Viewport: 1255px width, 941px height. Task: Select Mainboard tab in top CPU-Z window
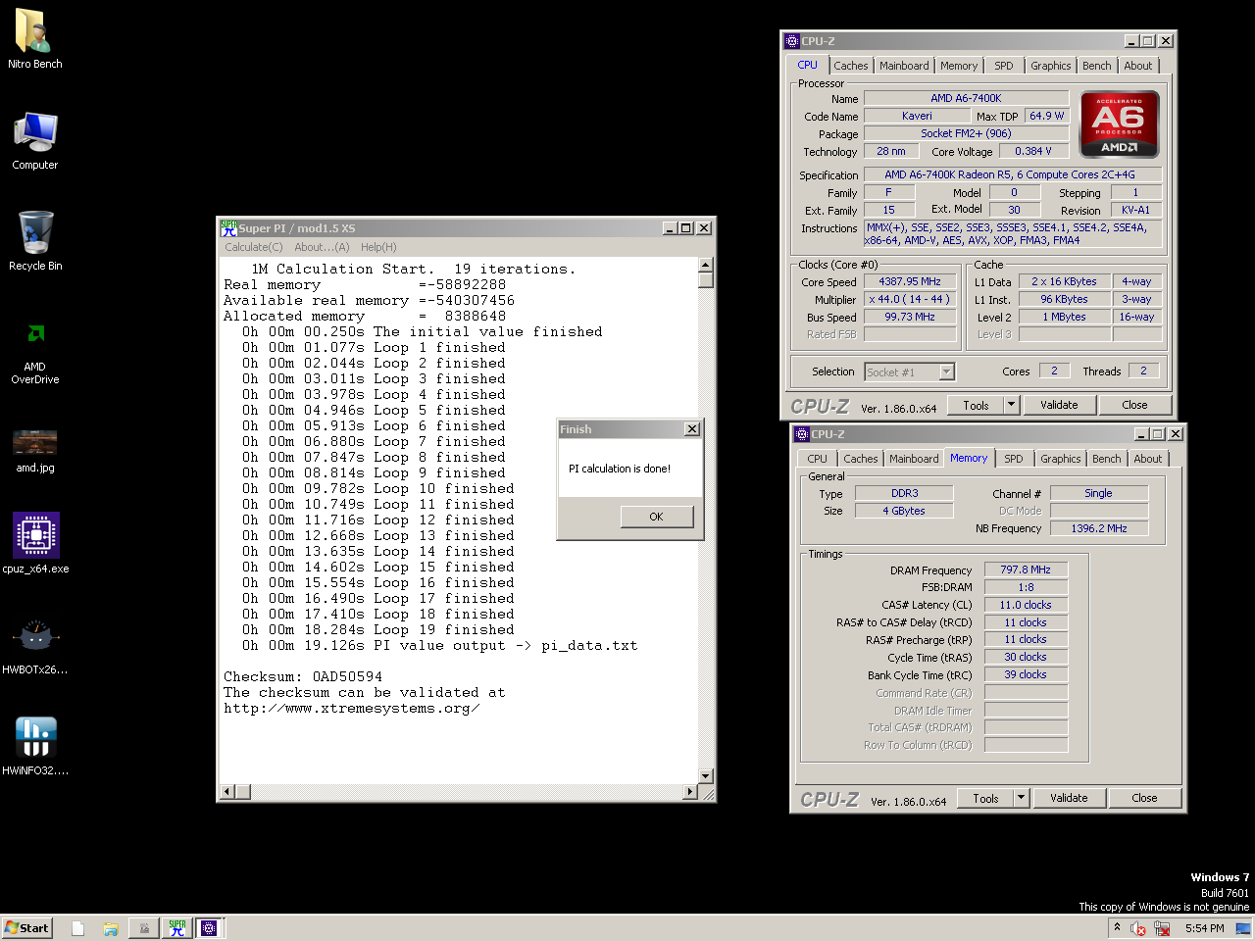pos(904,66)
